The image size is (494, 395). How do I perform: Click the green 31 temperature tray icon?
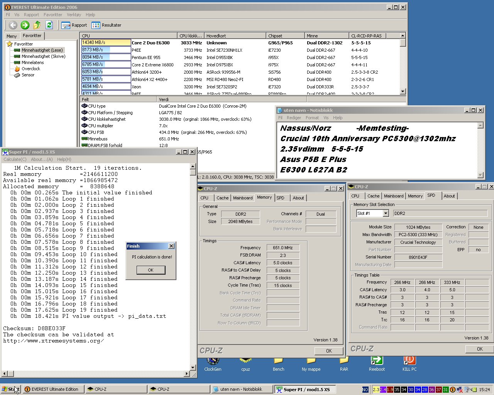pyautogui.click(x=445, y=390)
